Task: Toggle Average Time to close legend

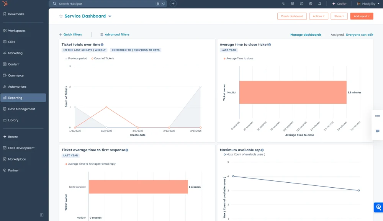Action: (x=238, y=58)
